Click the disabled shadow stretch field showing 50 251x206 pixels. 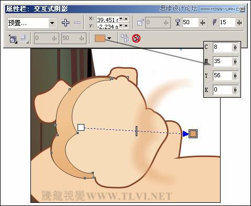[x=74, y=38]
